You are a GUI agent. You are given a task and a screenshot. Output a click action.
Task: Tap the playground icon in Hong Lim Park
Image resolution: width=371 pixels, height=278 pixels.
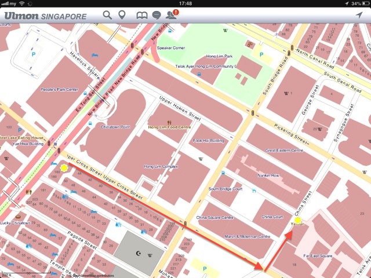[250, 44]
